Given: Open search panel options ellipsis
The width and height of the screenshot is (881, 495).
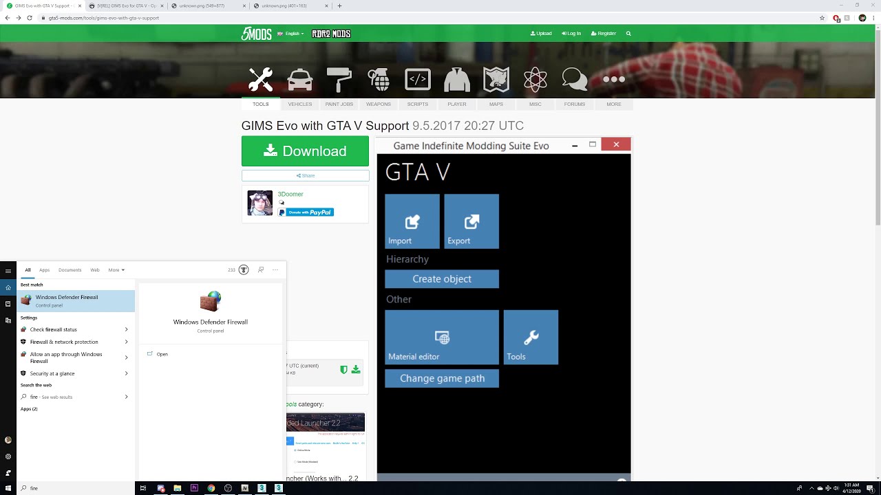Looking at the screenshot, I should tap(275, 270).
